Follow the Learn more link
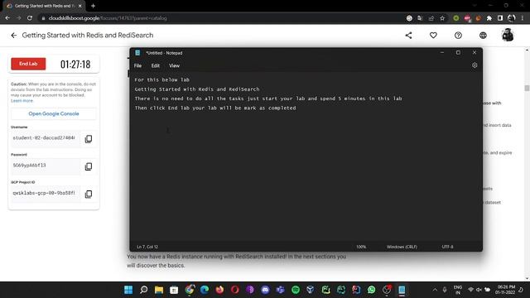The image size is (530, 298). pos(22,101)
